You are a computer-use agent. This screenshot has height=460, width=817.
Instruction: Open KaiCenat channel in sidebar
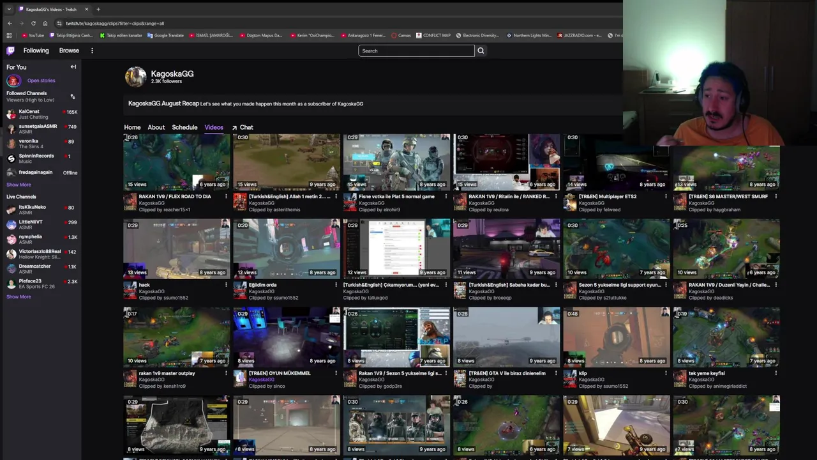click(x=41, y=114)
